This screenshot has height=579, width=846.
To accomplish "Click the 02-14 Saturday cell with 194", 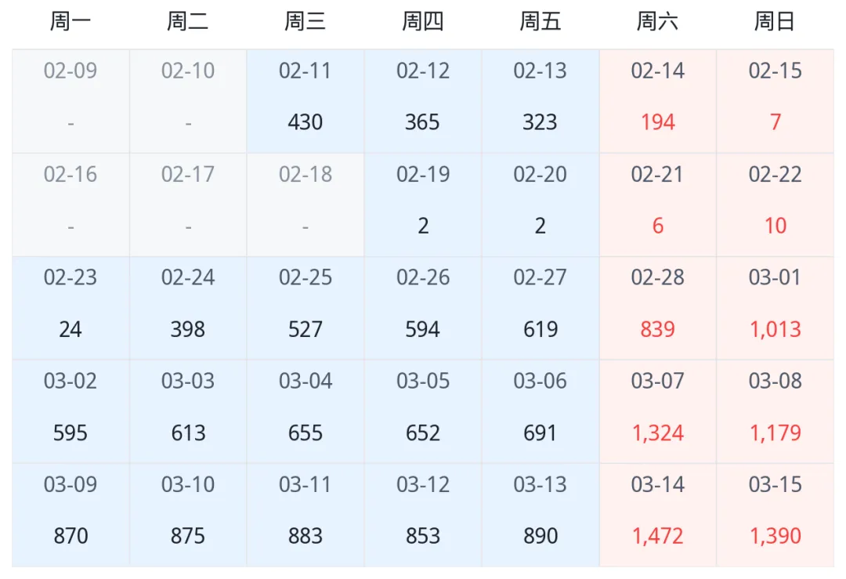I will click(658, 101).
